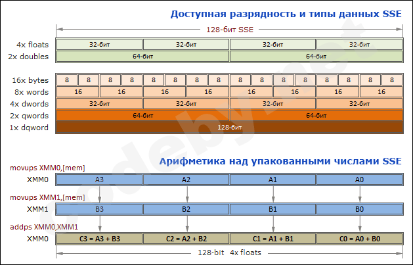Screen dimensions: 413x265
Task: Click the "addps XMM0,XMM1" instruction text
Action: pyautogui.click(x=44, y=227)
